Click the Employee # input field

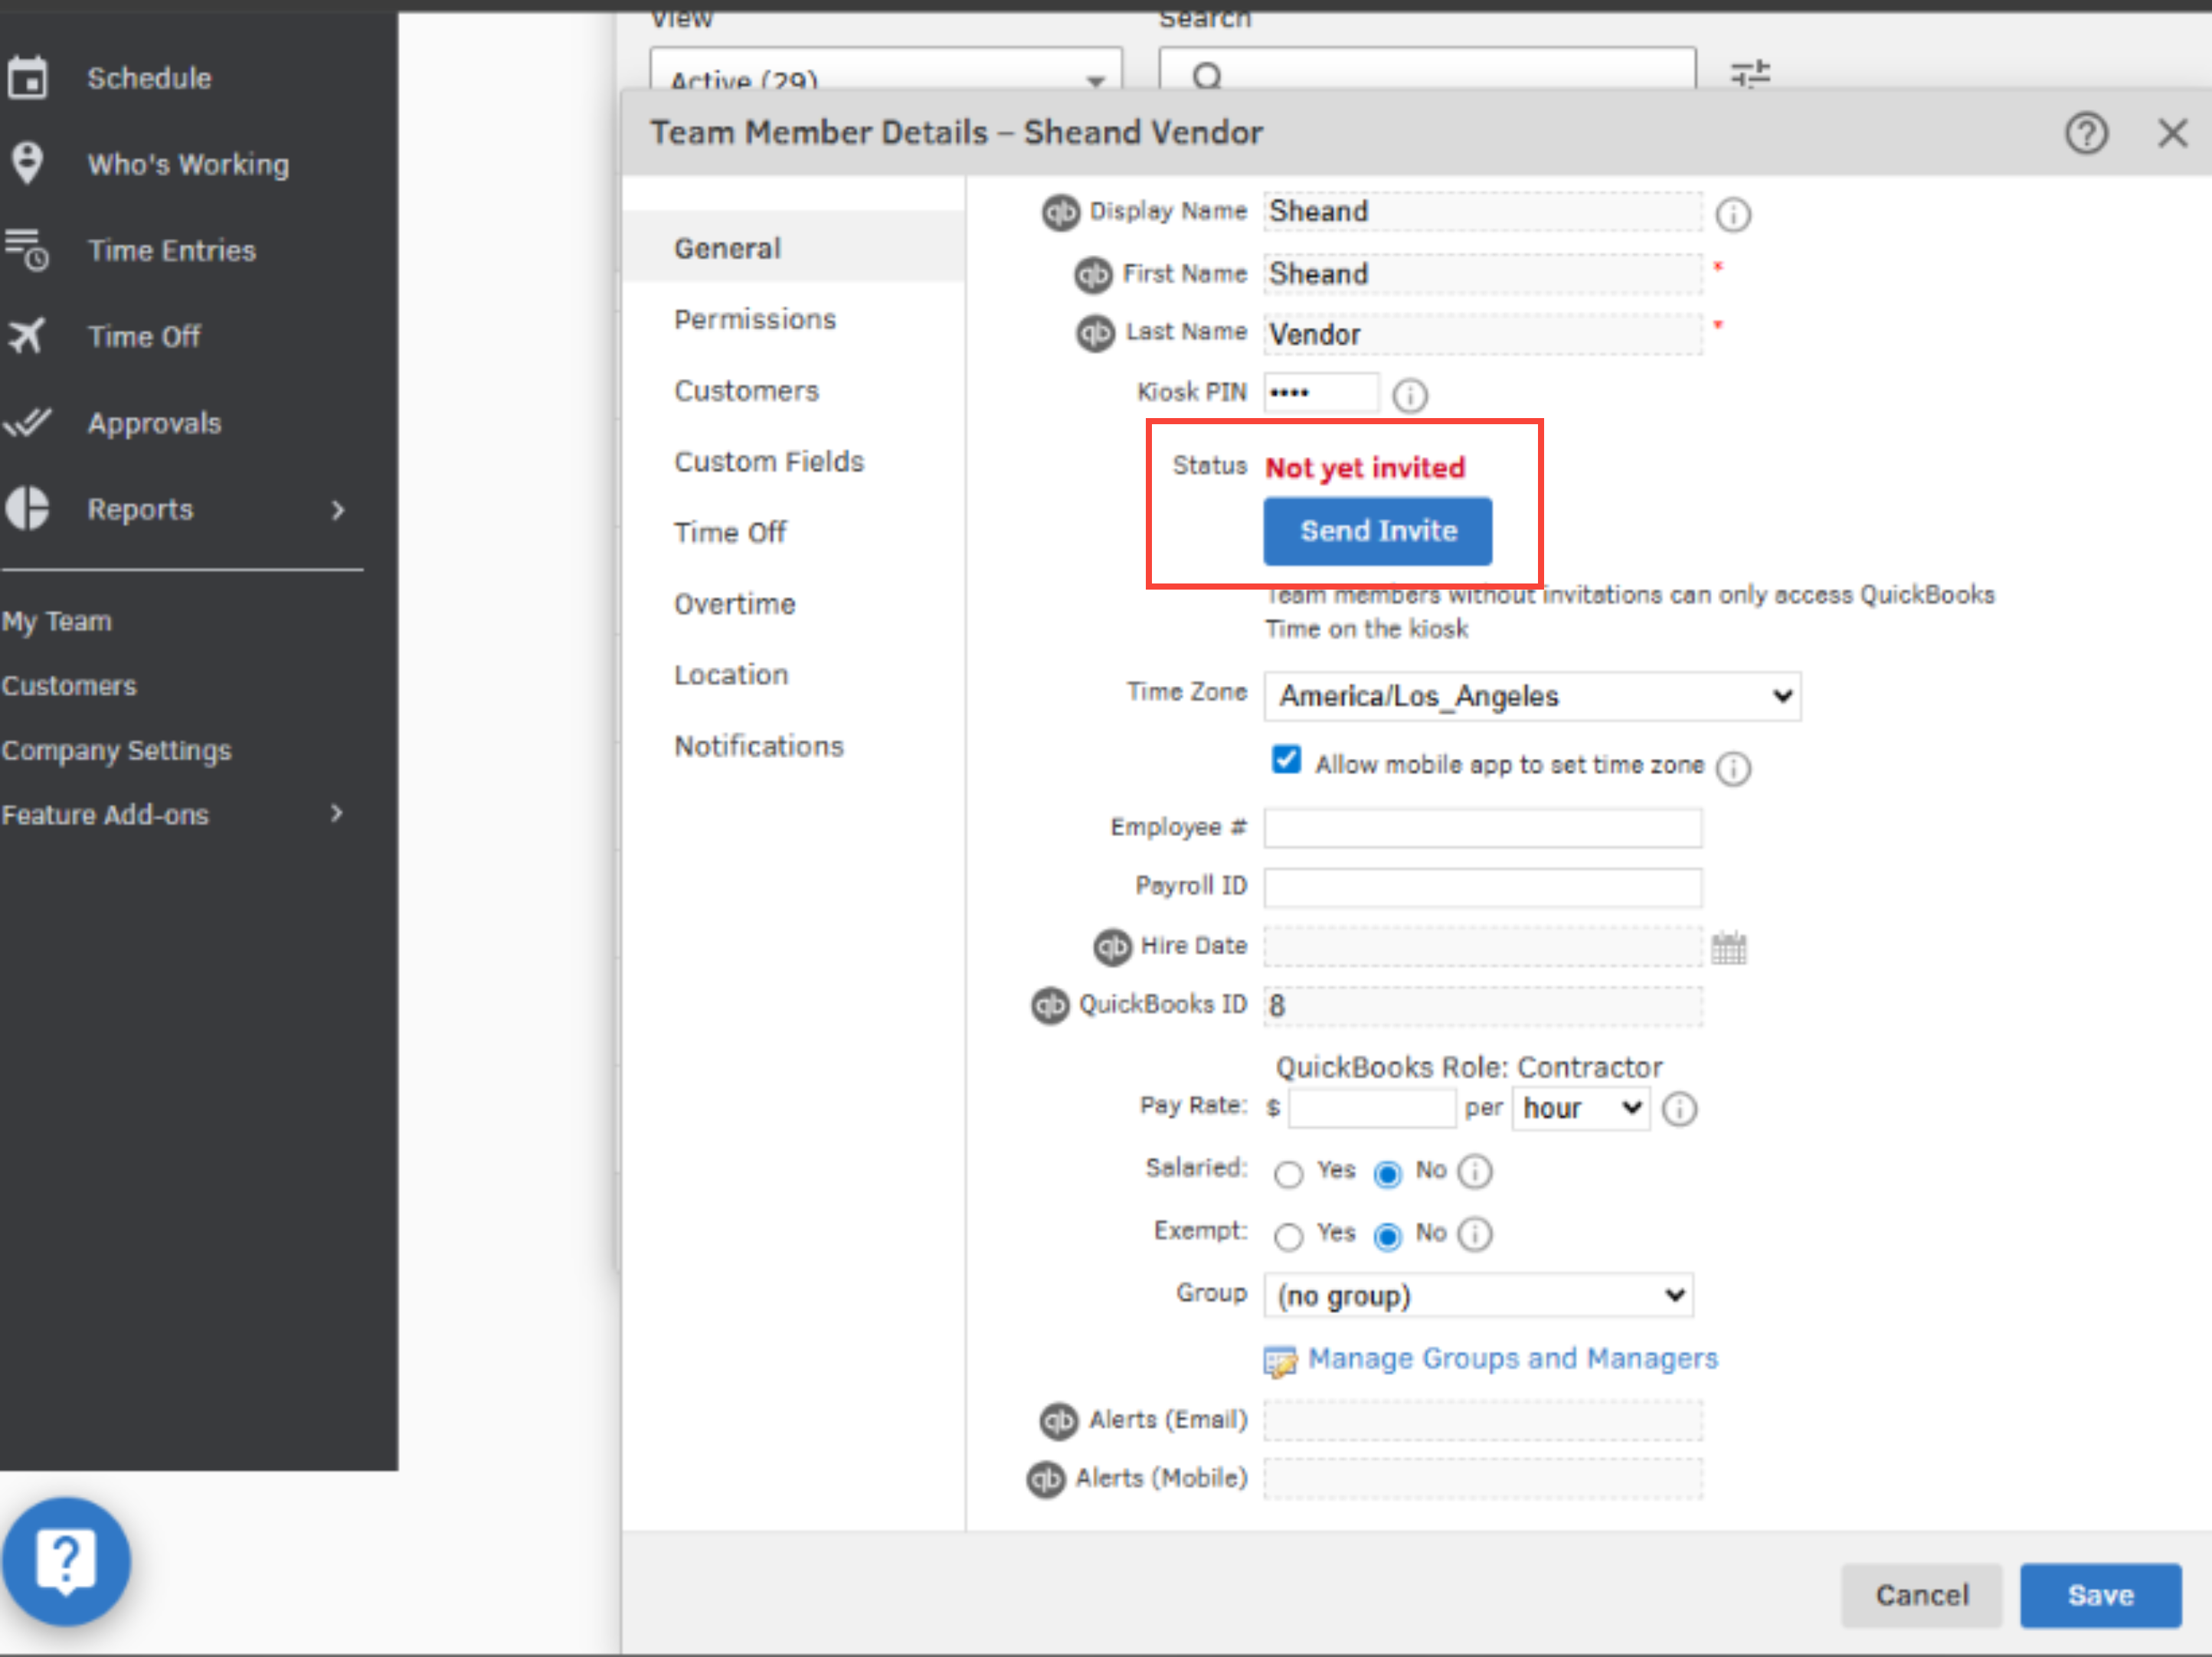1483,828
